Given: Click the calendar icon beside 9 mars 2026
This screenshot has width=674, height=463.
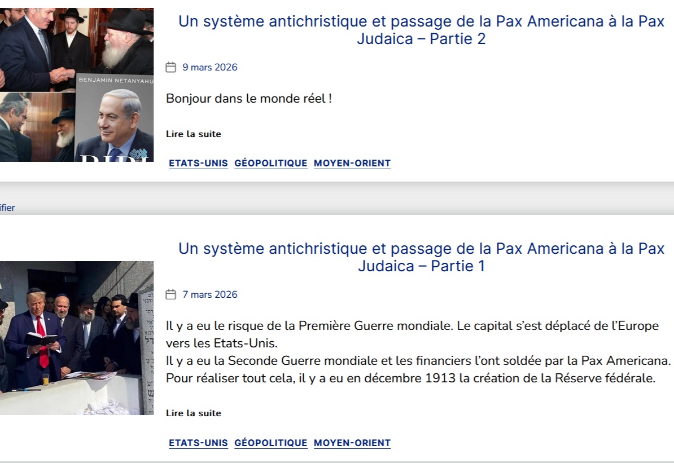Looking at the screenshot, I should coord(170,68).
